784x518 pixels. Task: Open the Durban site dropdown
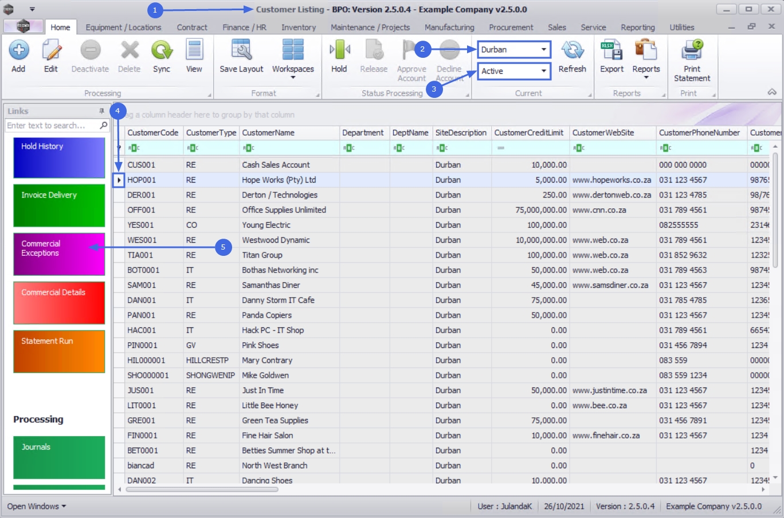tap(543, 50)
